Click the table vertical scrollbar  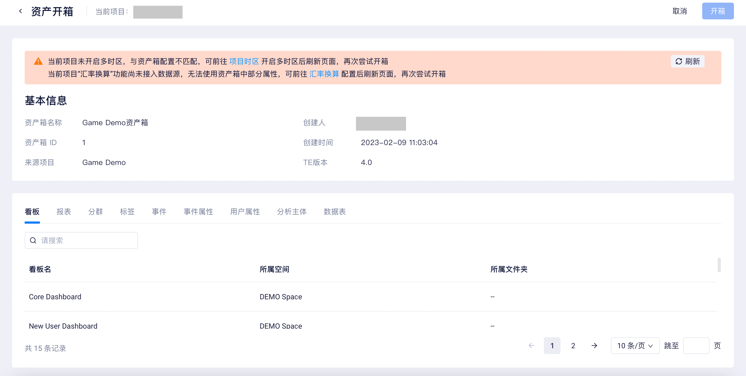[x=719, y=265]
